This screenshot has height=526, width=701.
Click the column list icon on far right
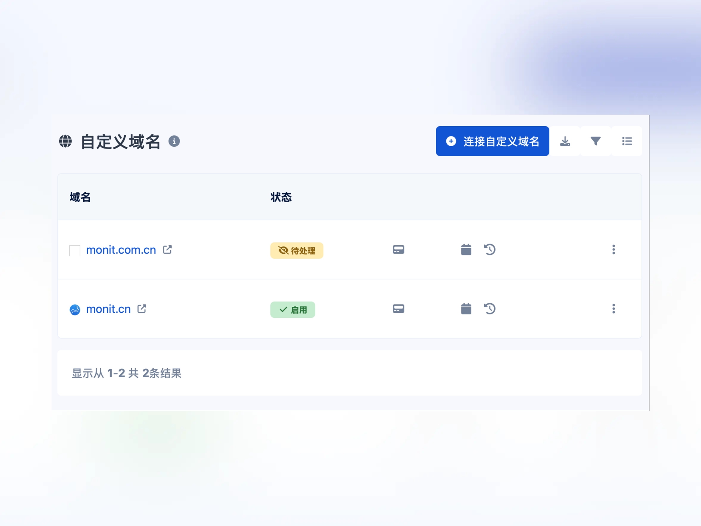[x=627, y=141]
